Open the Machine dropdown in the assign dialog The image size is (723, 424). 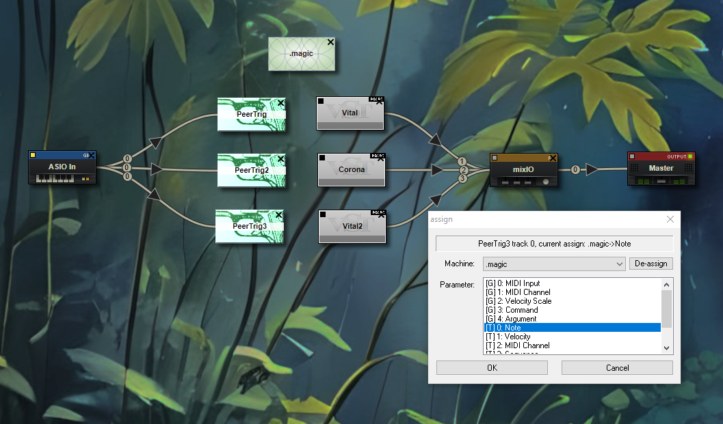pyautogui.click(x=554, y=264)
